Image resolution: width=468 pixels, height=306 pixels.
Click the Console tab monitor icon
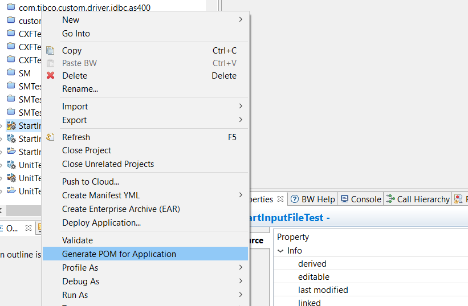pyautogui.click(x=344, y=199)
